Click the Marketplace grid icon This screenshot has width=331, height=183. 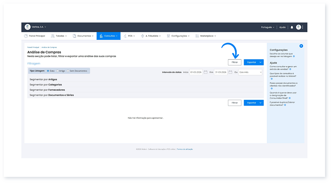click(197, 36)
